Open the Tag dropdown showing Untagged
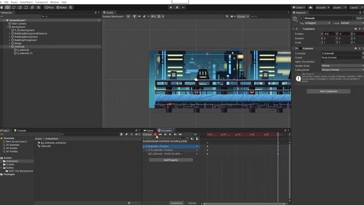364x205 pixels. (317, 23)
